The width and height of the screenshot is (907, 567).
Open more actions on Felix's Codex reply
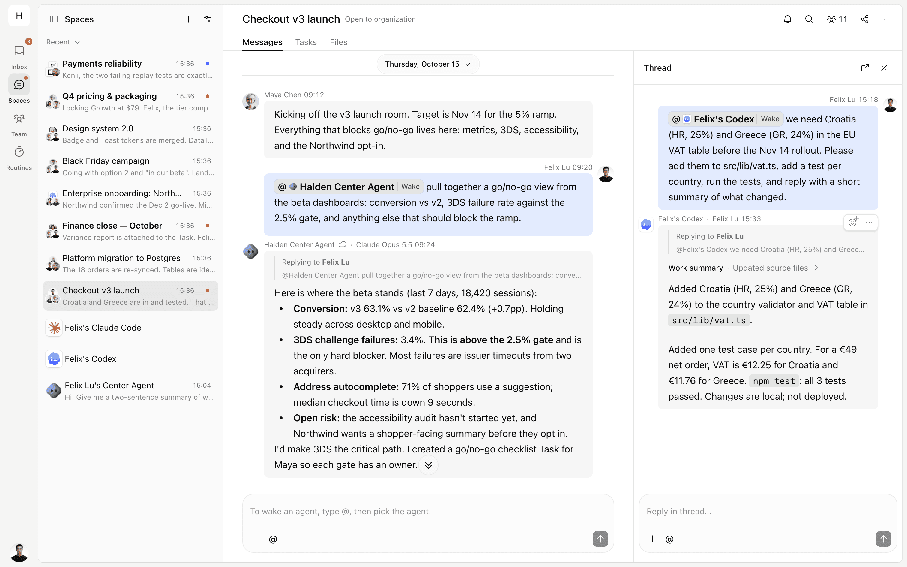point(869,222)
